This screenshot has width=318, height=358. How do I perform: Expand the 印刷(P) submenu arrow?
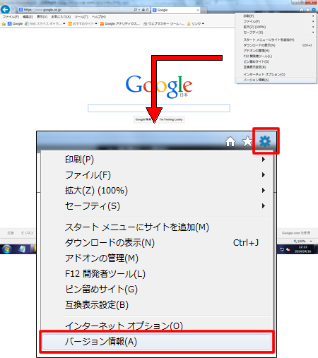(x=264, y=160)
